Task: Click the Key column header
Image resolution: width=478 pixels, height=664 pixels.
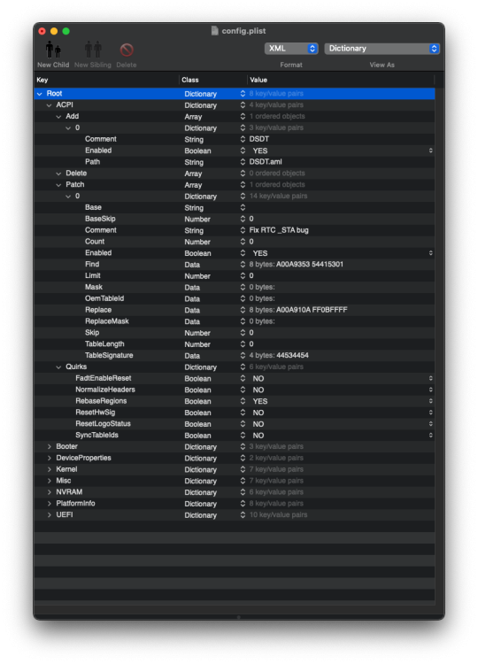Action: click(107, 80)
